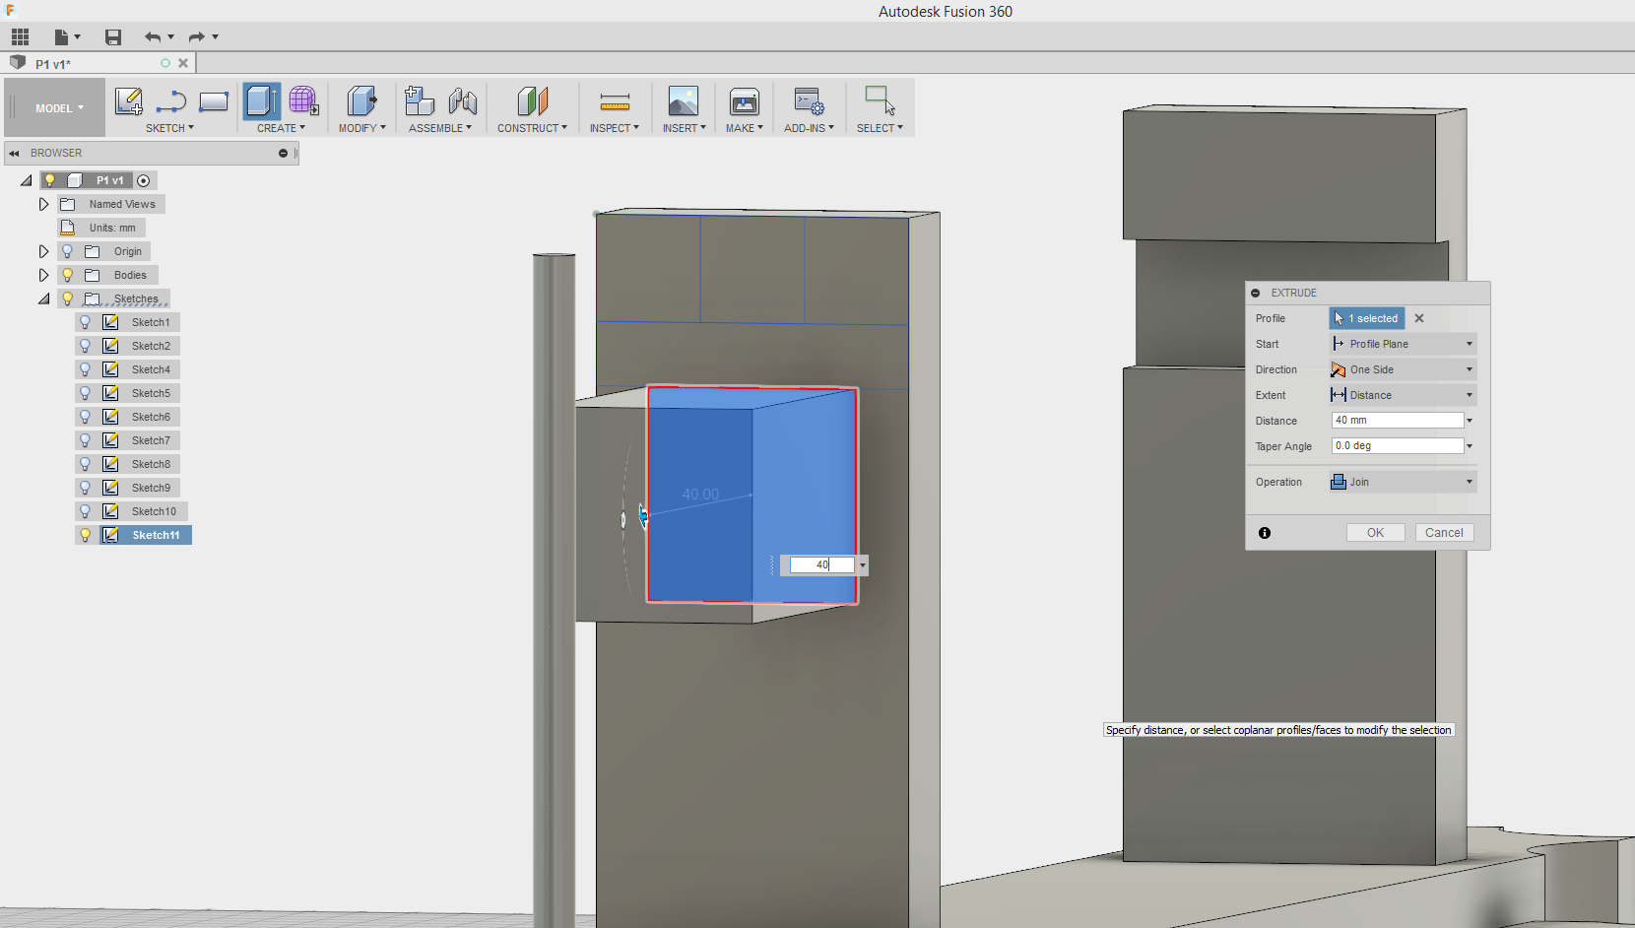Screen dimensions: 1635x928
Task: Open the SKETCH menu
Action: point(169,128)
